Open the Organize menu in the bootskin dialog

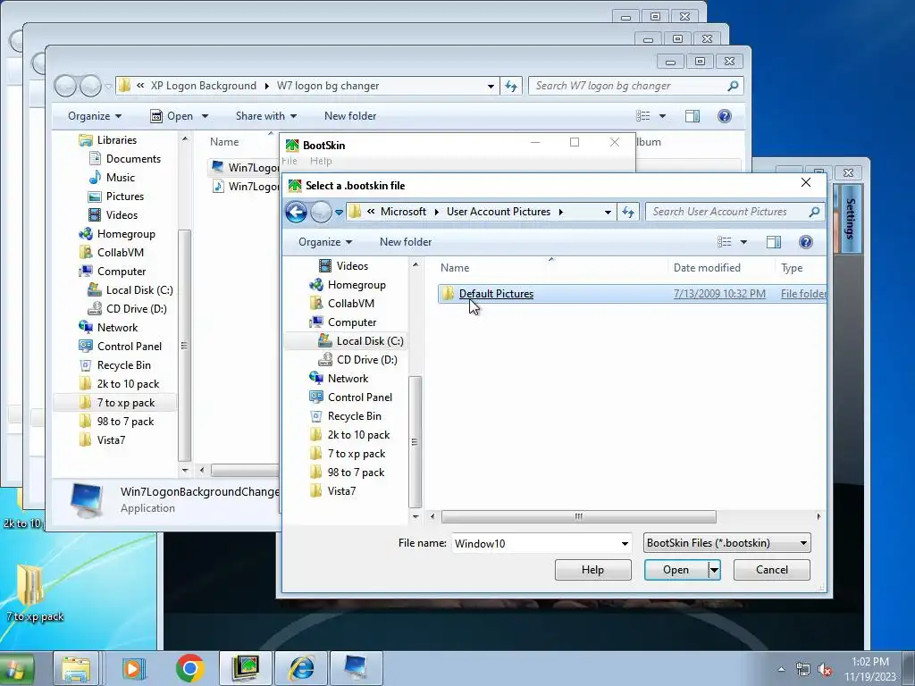(325, 242)
